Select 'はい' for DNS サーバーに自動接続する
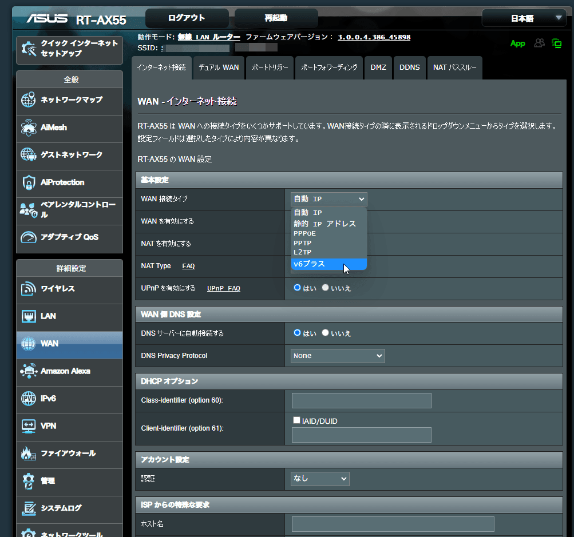 point(297,333)
